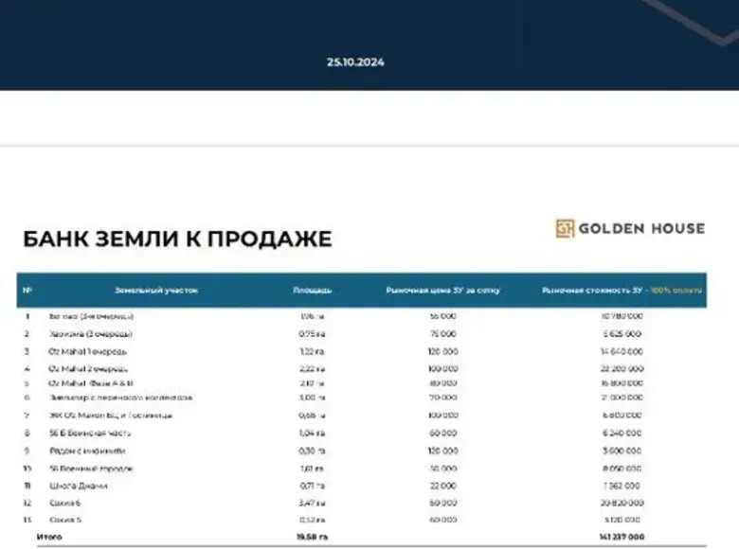
Task: Click the 22 200 000 market value
Action: point(622,368)
